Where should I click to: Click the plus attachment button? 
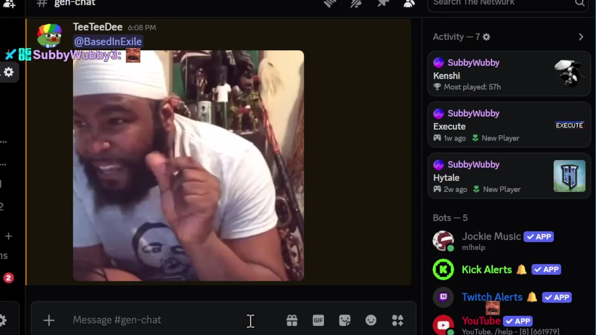[49, 320]
